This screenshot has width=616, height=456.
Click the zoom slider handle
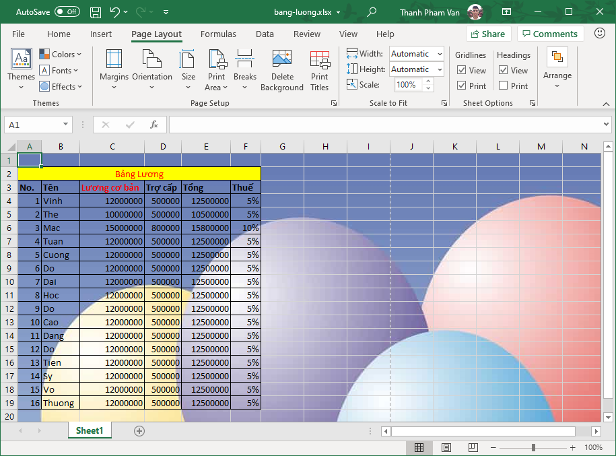tap(533, 447)
